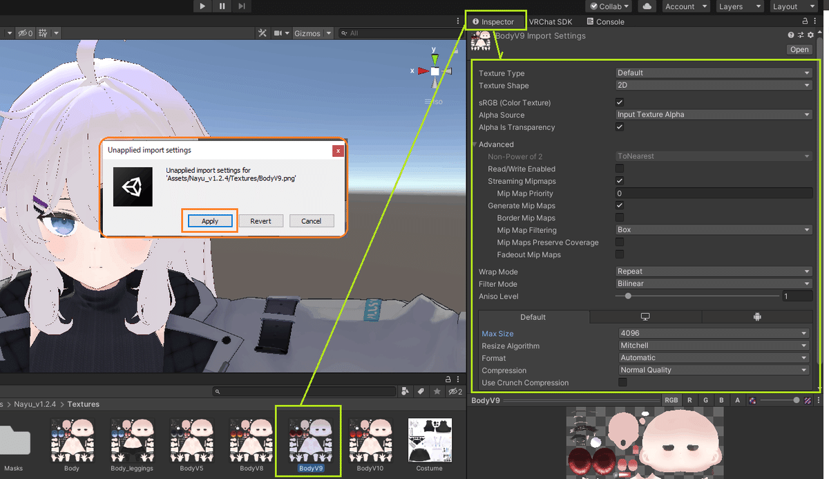Switch to the Console tab
Image resolution: width=829 pixels, height=479 pixels.
point(605,21)
